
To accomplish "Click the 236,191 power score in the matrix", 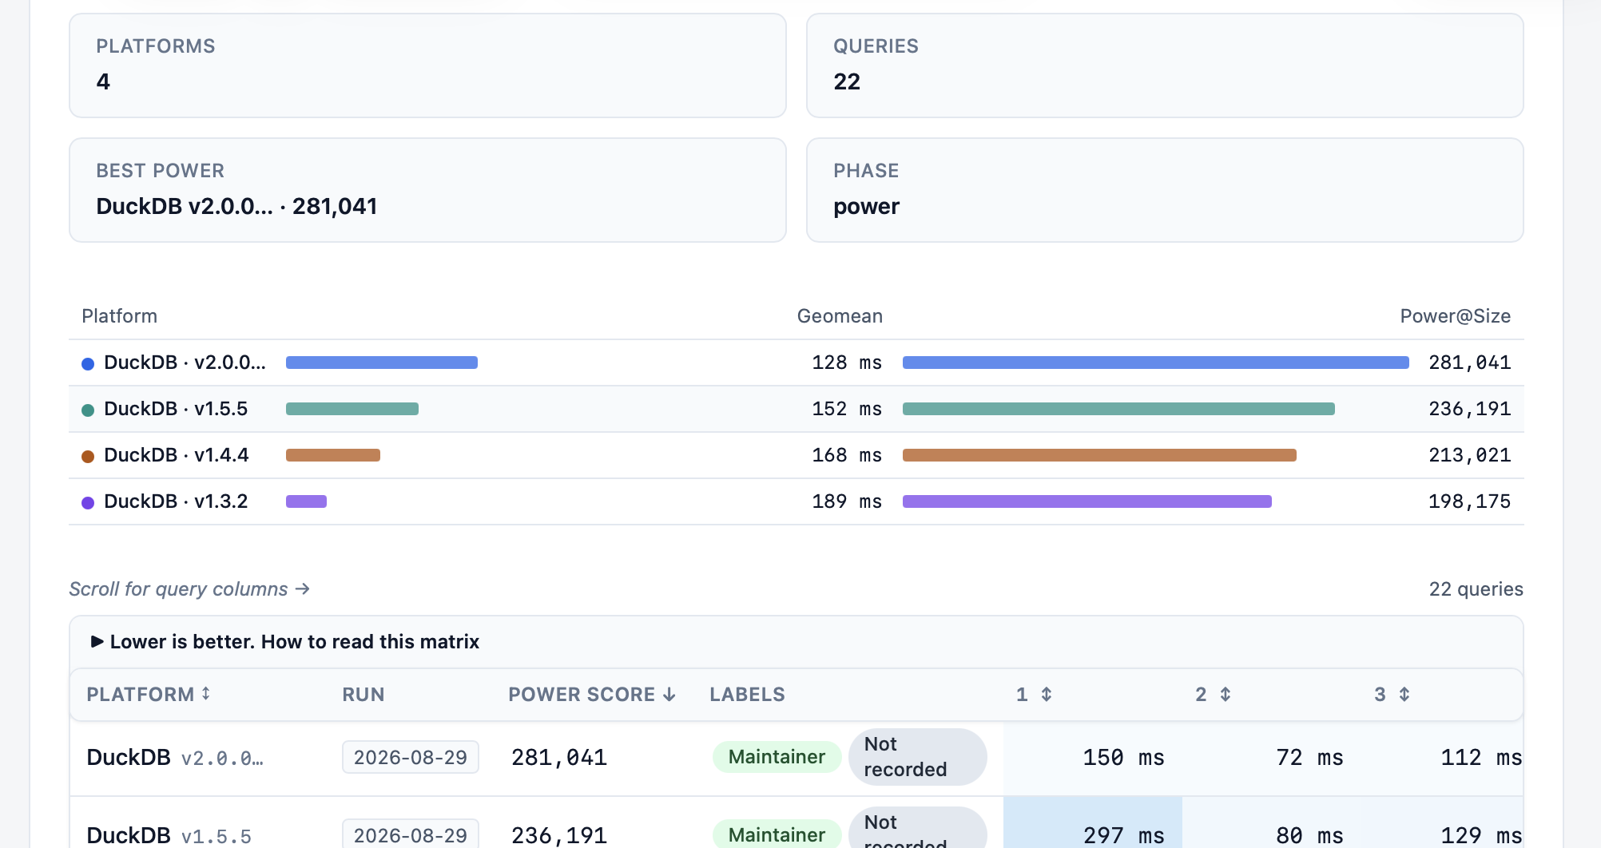I will click(559, 835).
